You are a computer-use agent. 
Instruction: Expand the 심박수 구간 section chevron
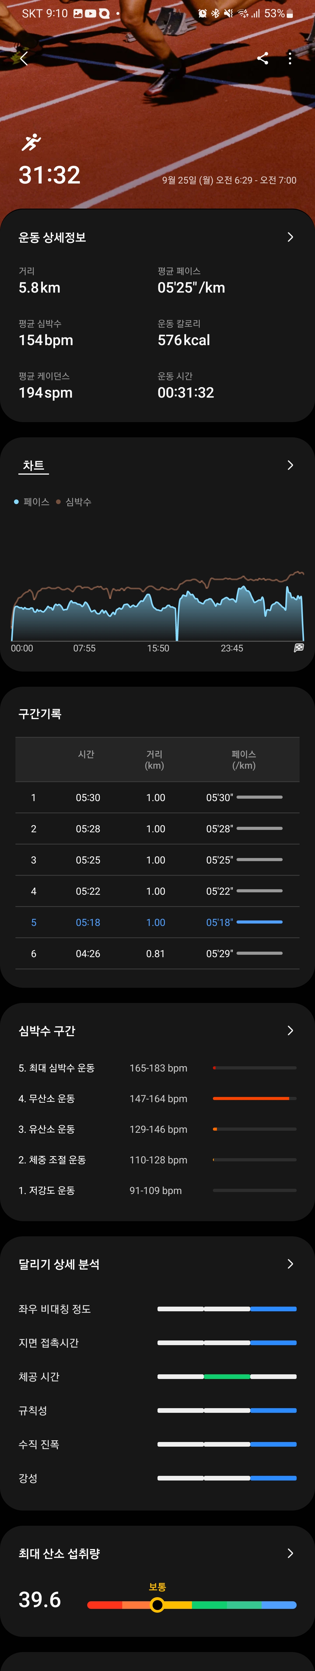[290, 1031]
